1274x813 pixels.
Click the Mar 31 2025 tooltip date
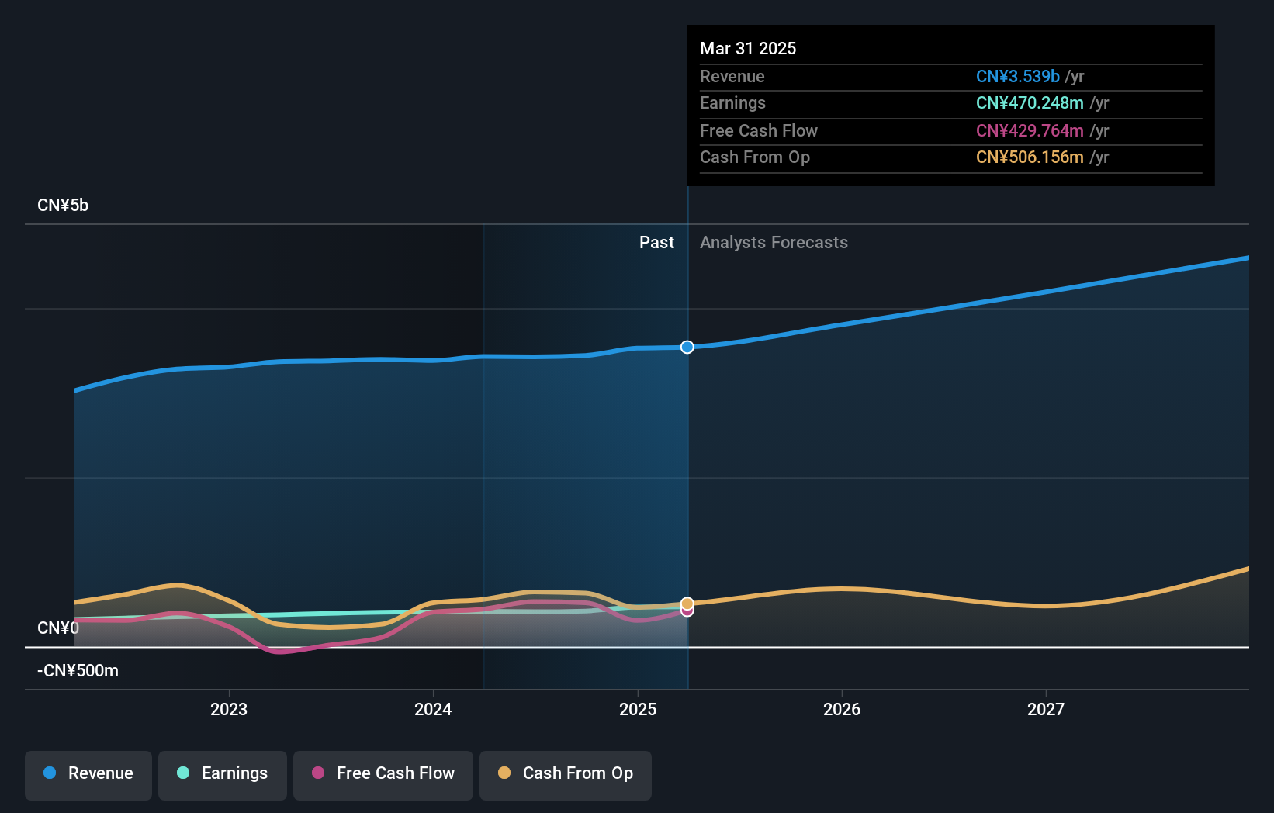click(x=748, y=48)
